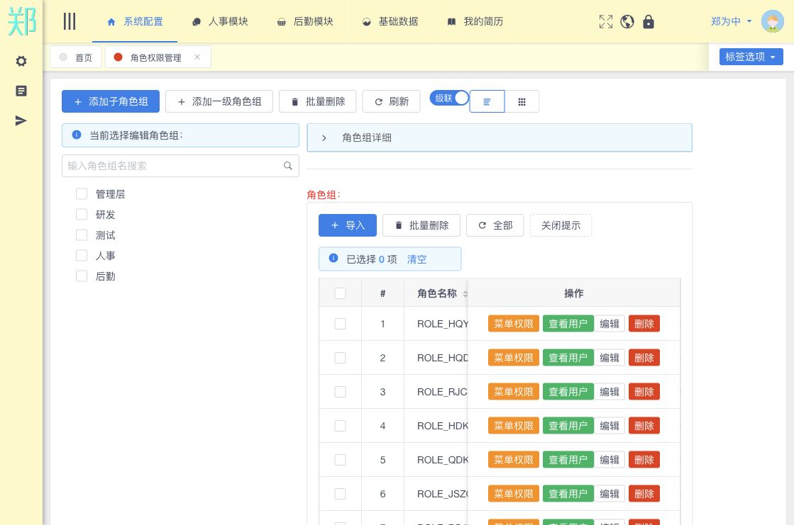Viewport: 794px width, 525px height.
Task: Open the 我的简历 menu
Action: pyautogui.click(x=475, y=21)
